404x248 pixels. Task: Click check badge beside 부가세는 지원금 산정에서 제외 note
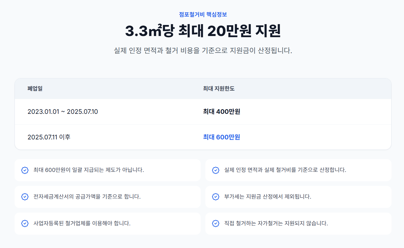point(216,197)
